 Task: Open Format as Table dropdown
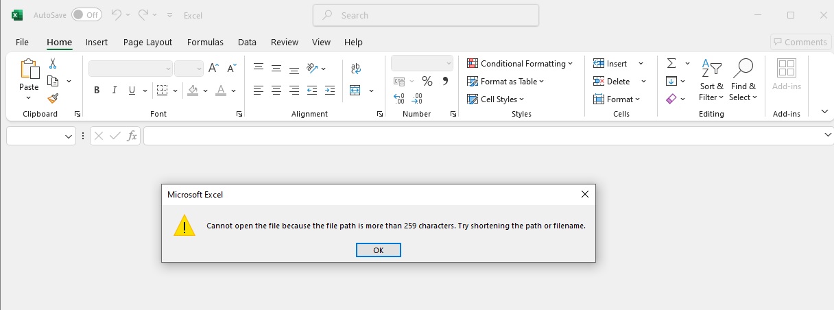[505, 81]
